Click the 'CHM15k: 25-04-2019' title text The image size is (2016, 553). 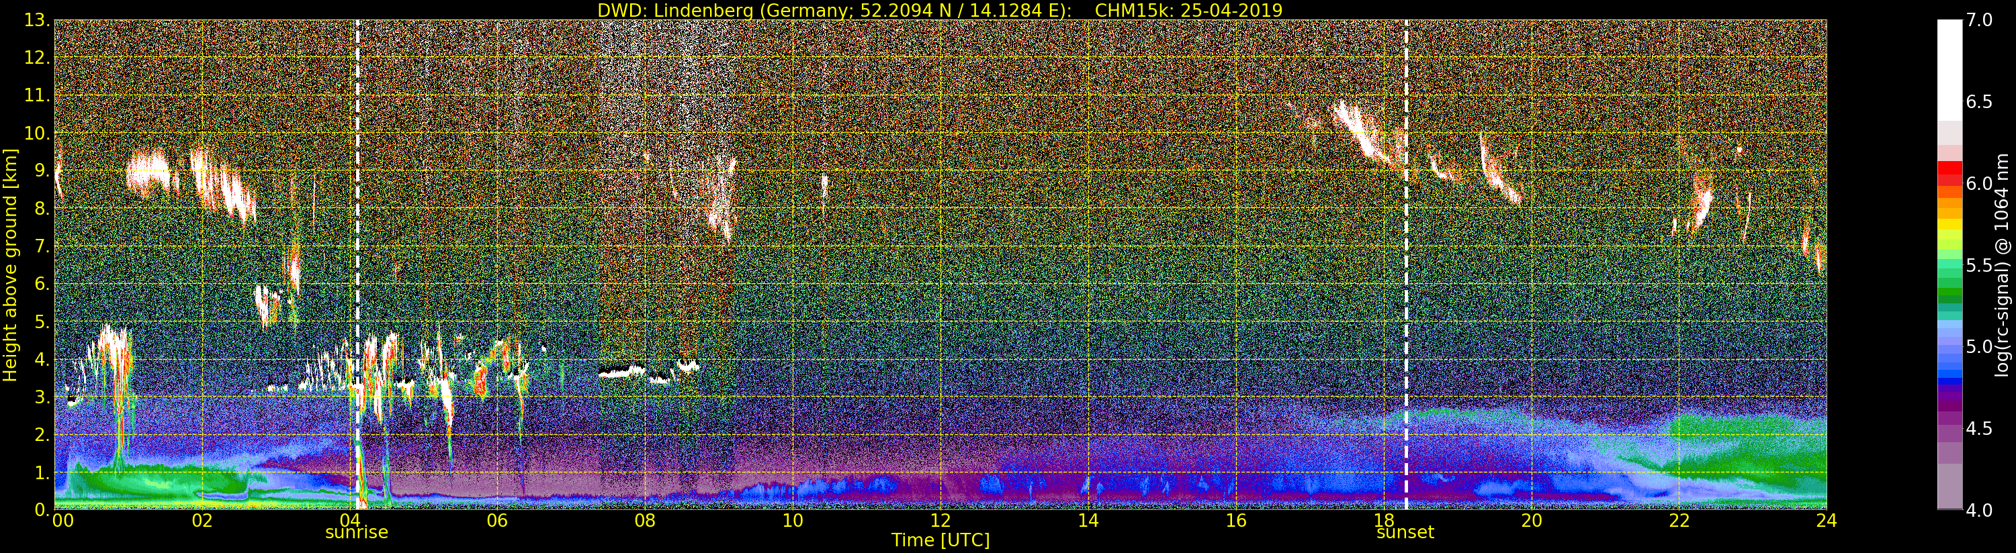click(x=1189, y=10)
